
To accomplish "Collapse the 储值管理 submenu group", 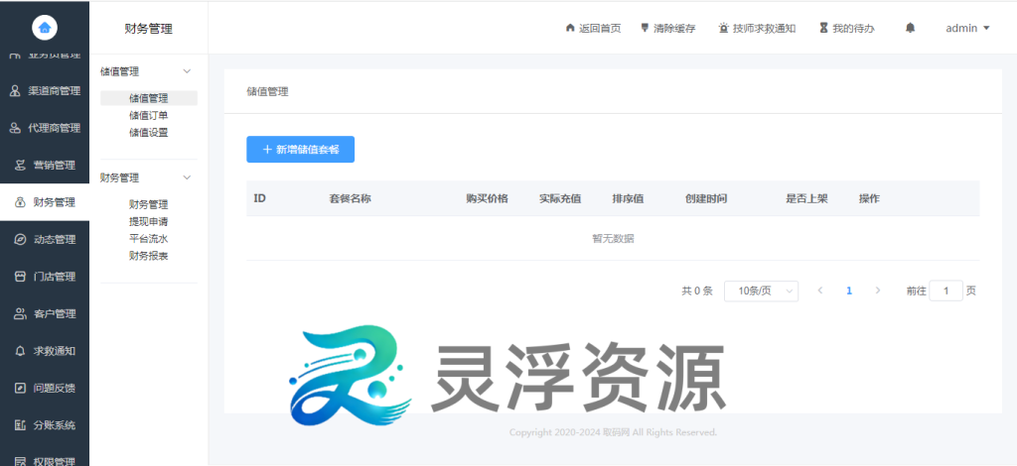I will click(187, 71).
